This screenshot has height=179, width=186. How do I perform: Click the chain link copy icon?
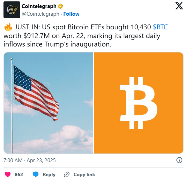[x=67, y=174]
